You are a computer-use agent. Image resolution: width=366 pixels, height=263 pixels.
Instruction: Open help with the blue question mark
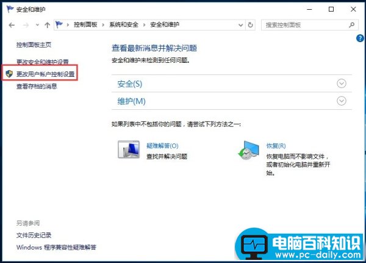pyautogui.click(x=360, y=38)
